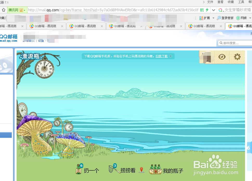Close the sixth QQ邮箱 - 漂流瓶 tab
Screen dimensions: 252x181
221,26
